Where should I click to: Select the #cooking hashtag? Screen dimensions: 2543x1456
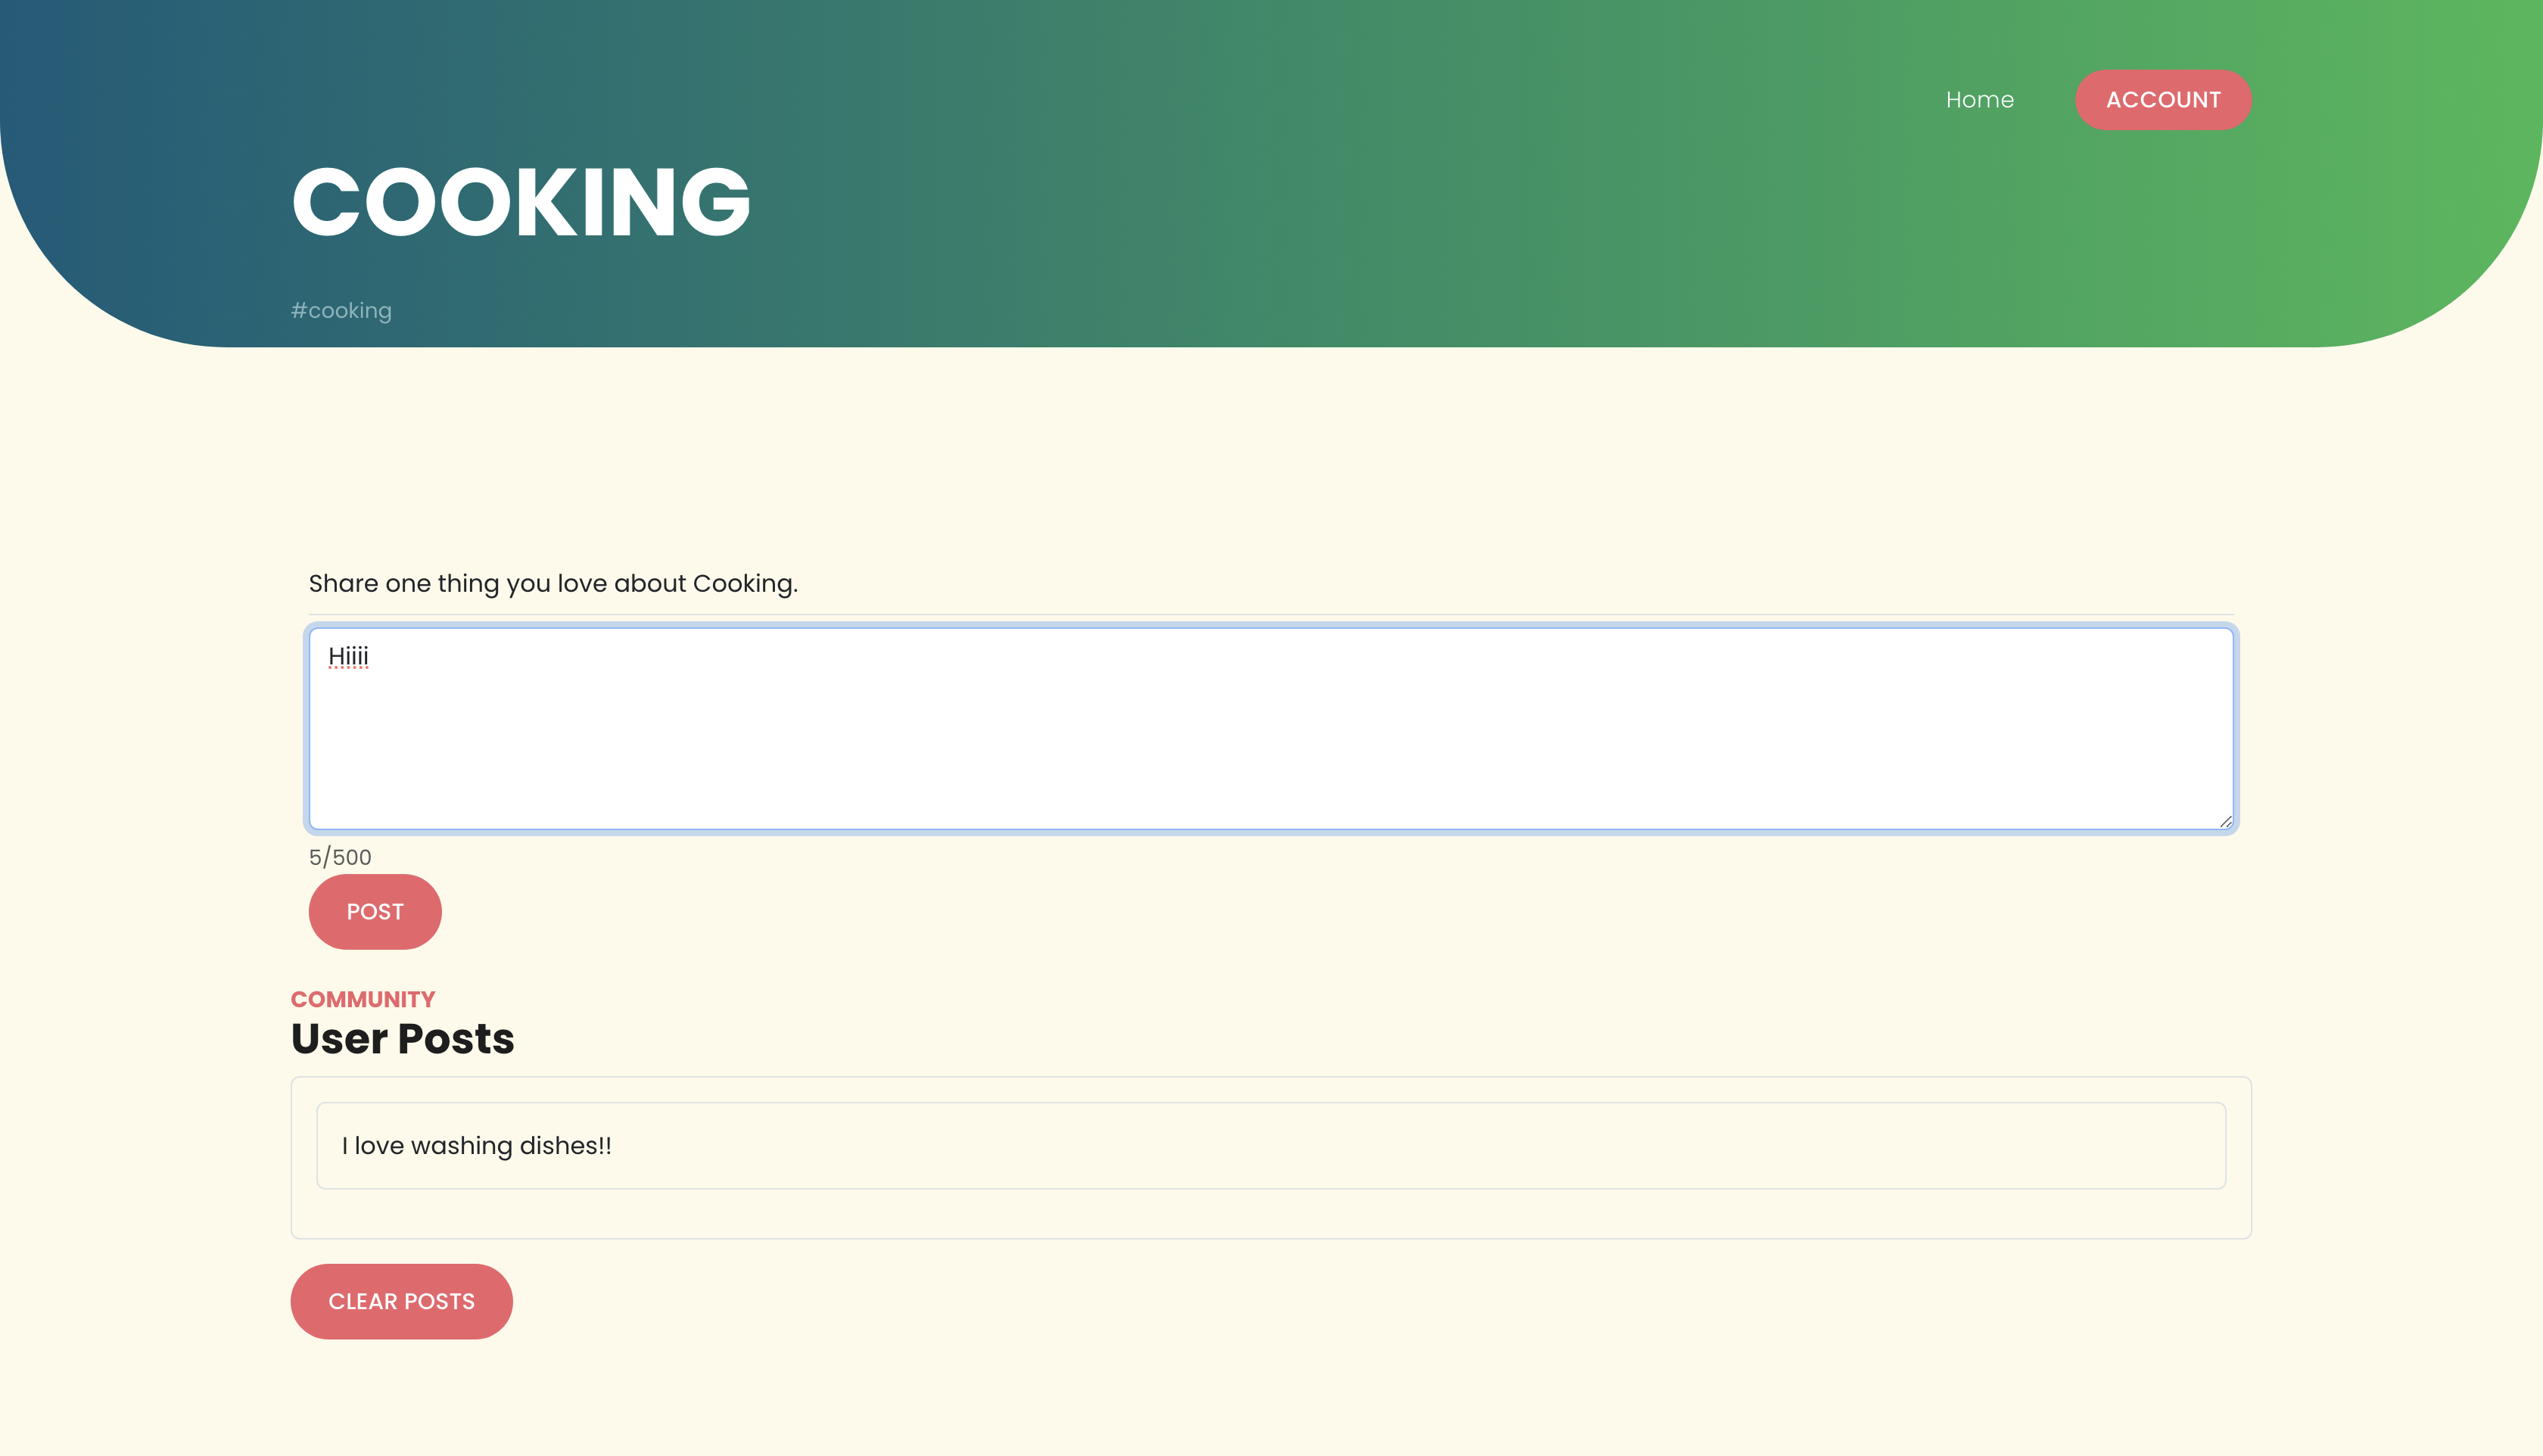coord(341,311)
